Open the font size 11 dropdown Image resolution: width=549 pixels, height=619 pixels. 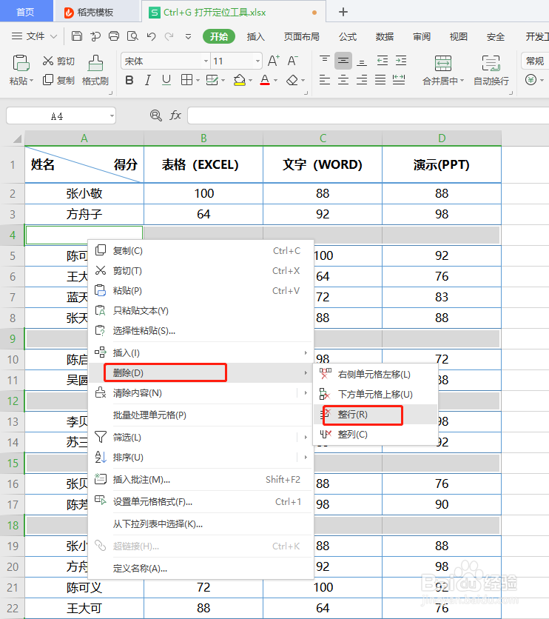[x=257, y=61]
